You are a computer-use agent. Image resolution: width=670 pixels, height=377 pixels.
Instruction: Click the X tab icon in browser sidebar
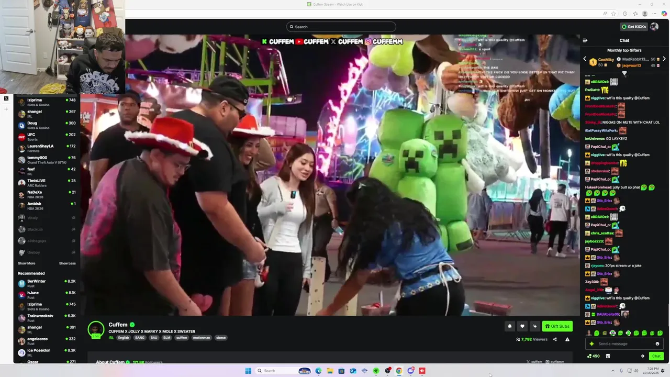tap(6, 98)
